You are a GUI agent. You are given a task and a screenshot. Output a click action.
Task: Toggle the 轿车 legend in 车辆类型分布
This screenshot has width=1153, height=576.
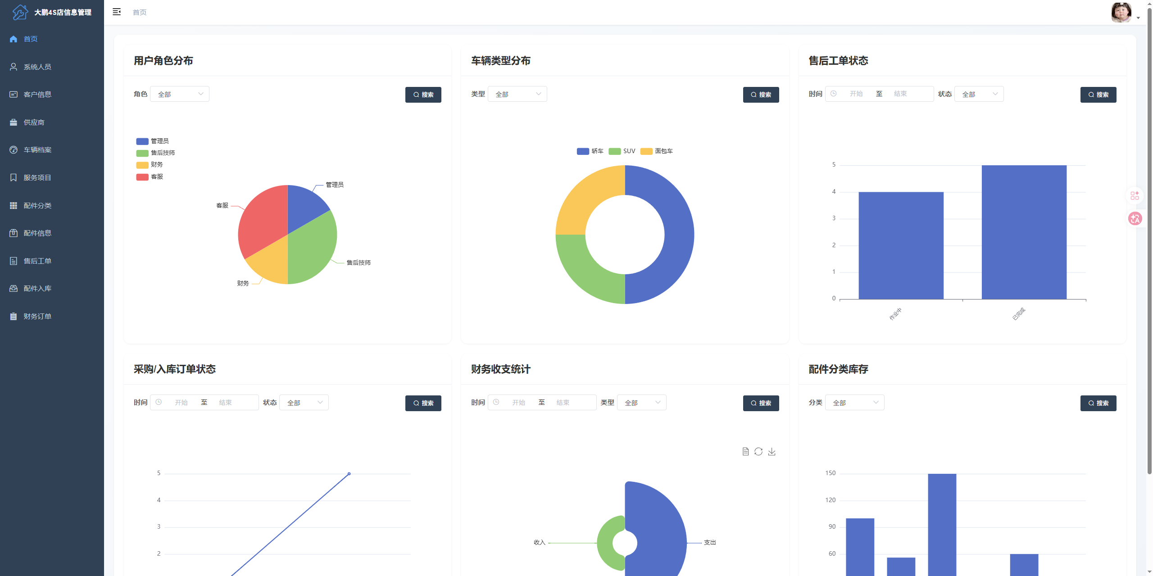pos(590,151)
